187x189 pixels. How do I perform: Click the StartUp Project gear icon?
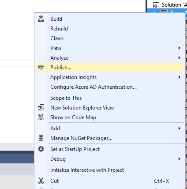coord(41,149)
